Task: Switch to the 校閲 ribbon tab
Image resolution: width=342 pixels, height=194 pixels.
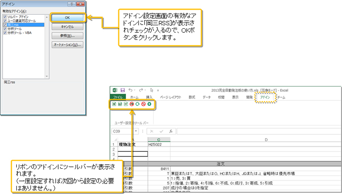Action: pos(221,97)
